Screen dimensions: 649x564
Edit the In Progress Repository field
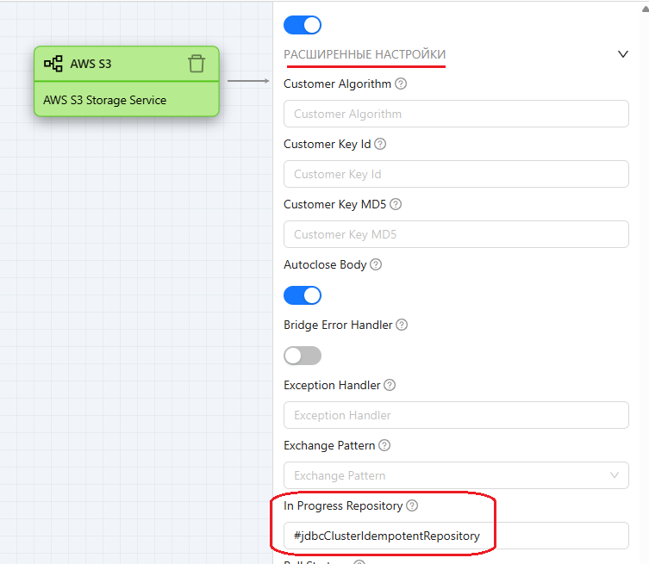pyautogui.click(x=456, y=536)
